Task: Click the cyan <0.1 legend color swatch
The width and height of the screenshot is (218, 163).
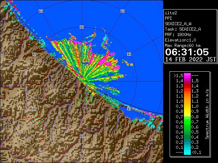Action: click(x=187, y=152)
